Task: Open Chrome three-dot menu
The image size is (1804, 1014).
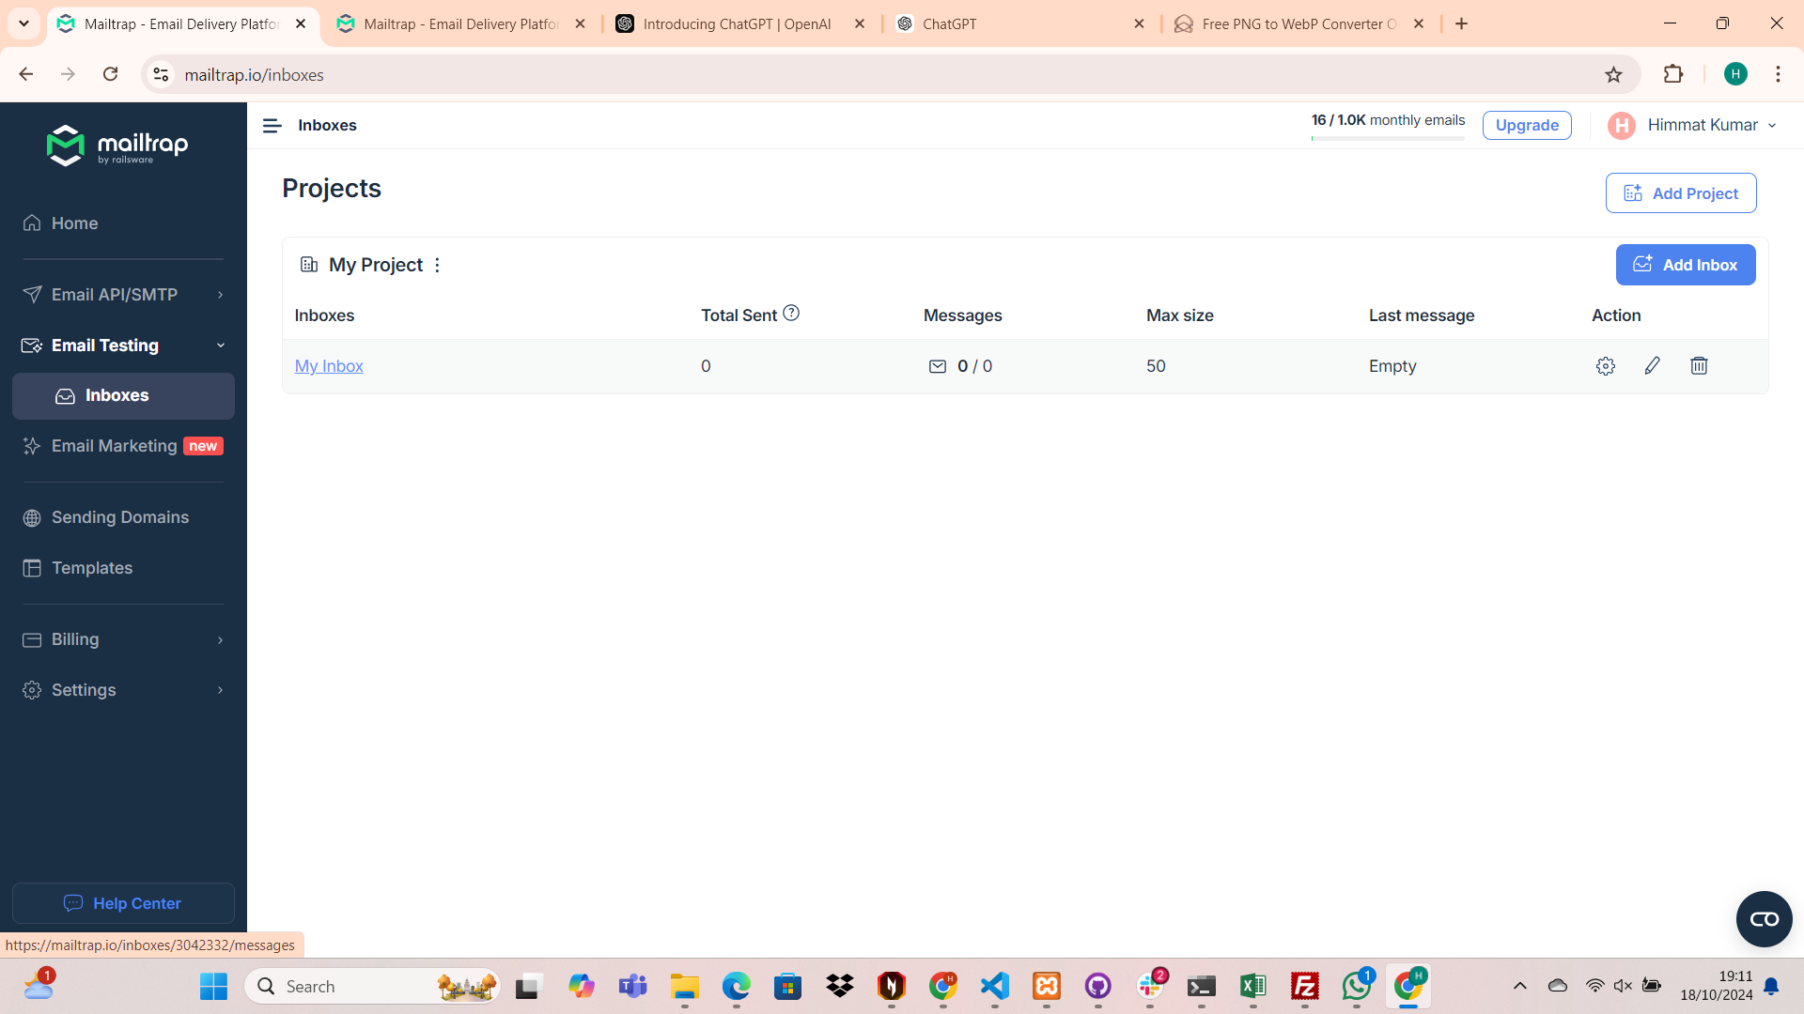Action: coord(1778,75)
